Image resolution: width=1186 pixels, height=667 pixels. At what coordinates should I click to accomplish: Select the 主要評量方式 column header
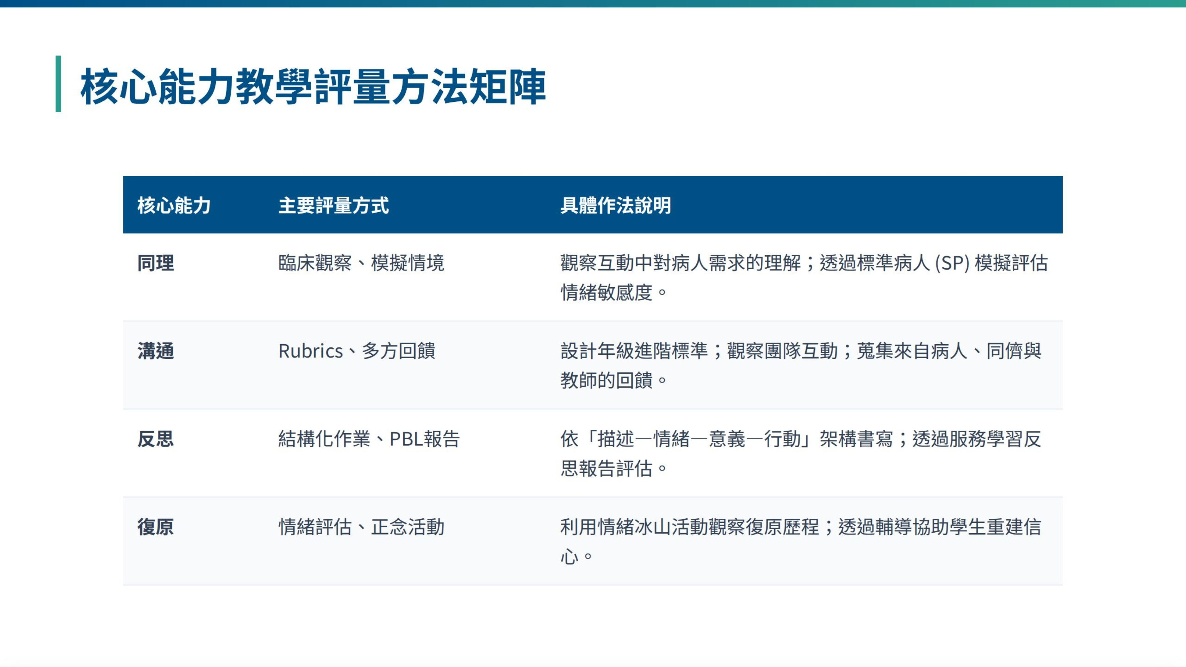pos(333,205)
